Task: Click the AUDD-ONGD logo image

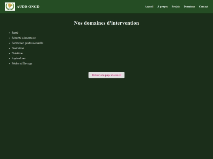Action: (x=10, y=7)
